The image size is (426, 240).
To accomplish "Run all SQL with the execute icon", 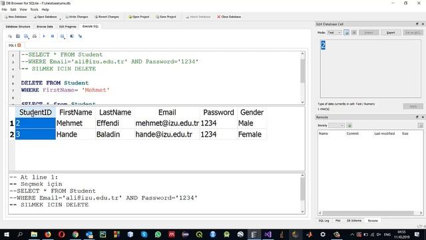I will pyautogui.click(x=44, y=36).
